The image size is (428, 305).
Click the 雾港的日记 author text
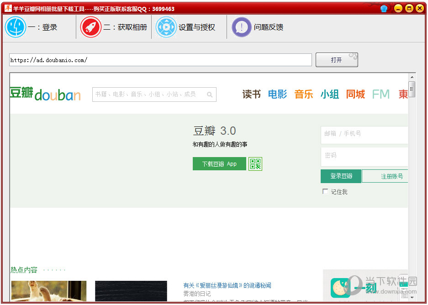[x=197, y=294]
